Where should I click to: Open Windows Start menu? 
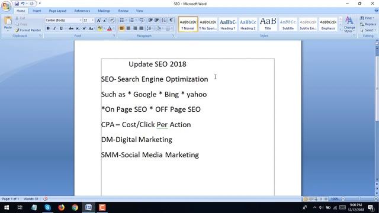(x=7, y=208)
